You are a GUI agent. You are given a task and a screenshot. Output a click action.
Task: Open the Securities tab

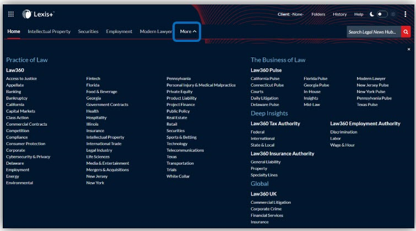pos(88,31)
